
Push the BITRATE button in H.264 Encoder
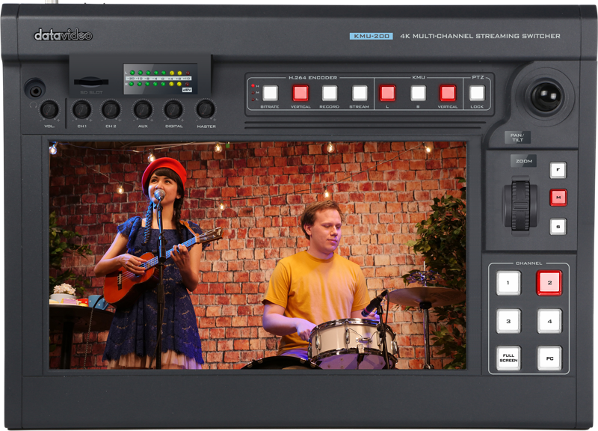click(270, 93)
